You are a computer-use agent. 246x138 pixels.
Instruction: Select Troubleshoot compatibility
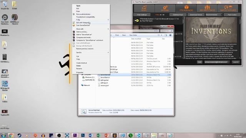[x=85, y=17]
